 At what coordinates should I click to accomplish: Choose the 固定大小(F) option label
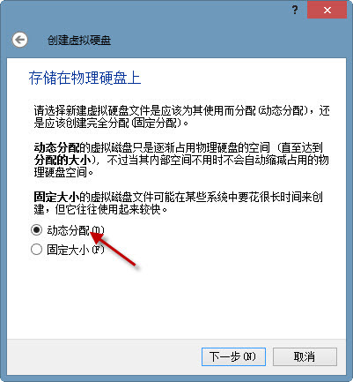click(x=76, y=250)
